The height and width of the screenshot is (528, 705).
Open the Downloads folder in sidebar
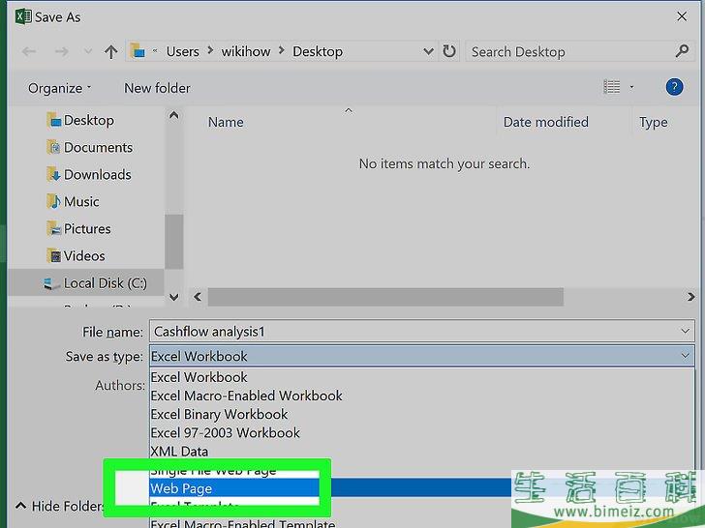(97, 174)
